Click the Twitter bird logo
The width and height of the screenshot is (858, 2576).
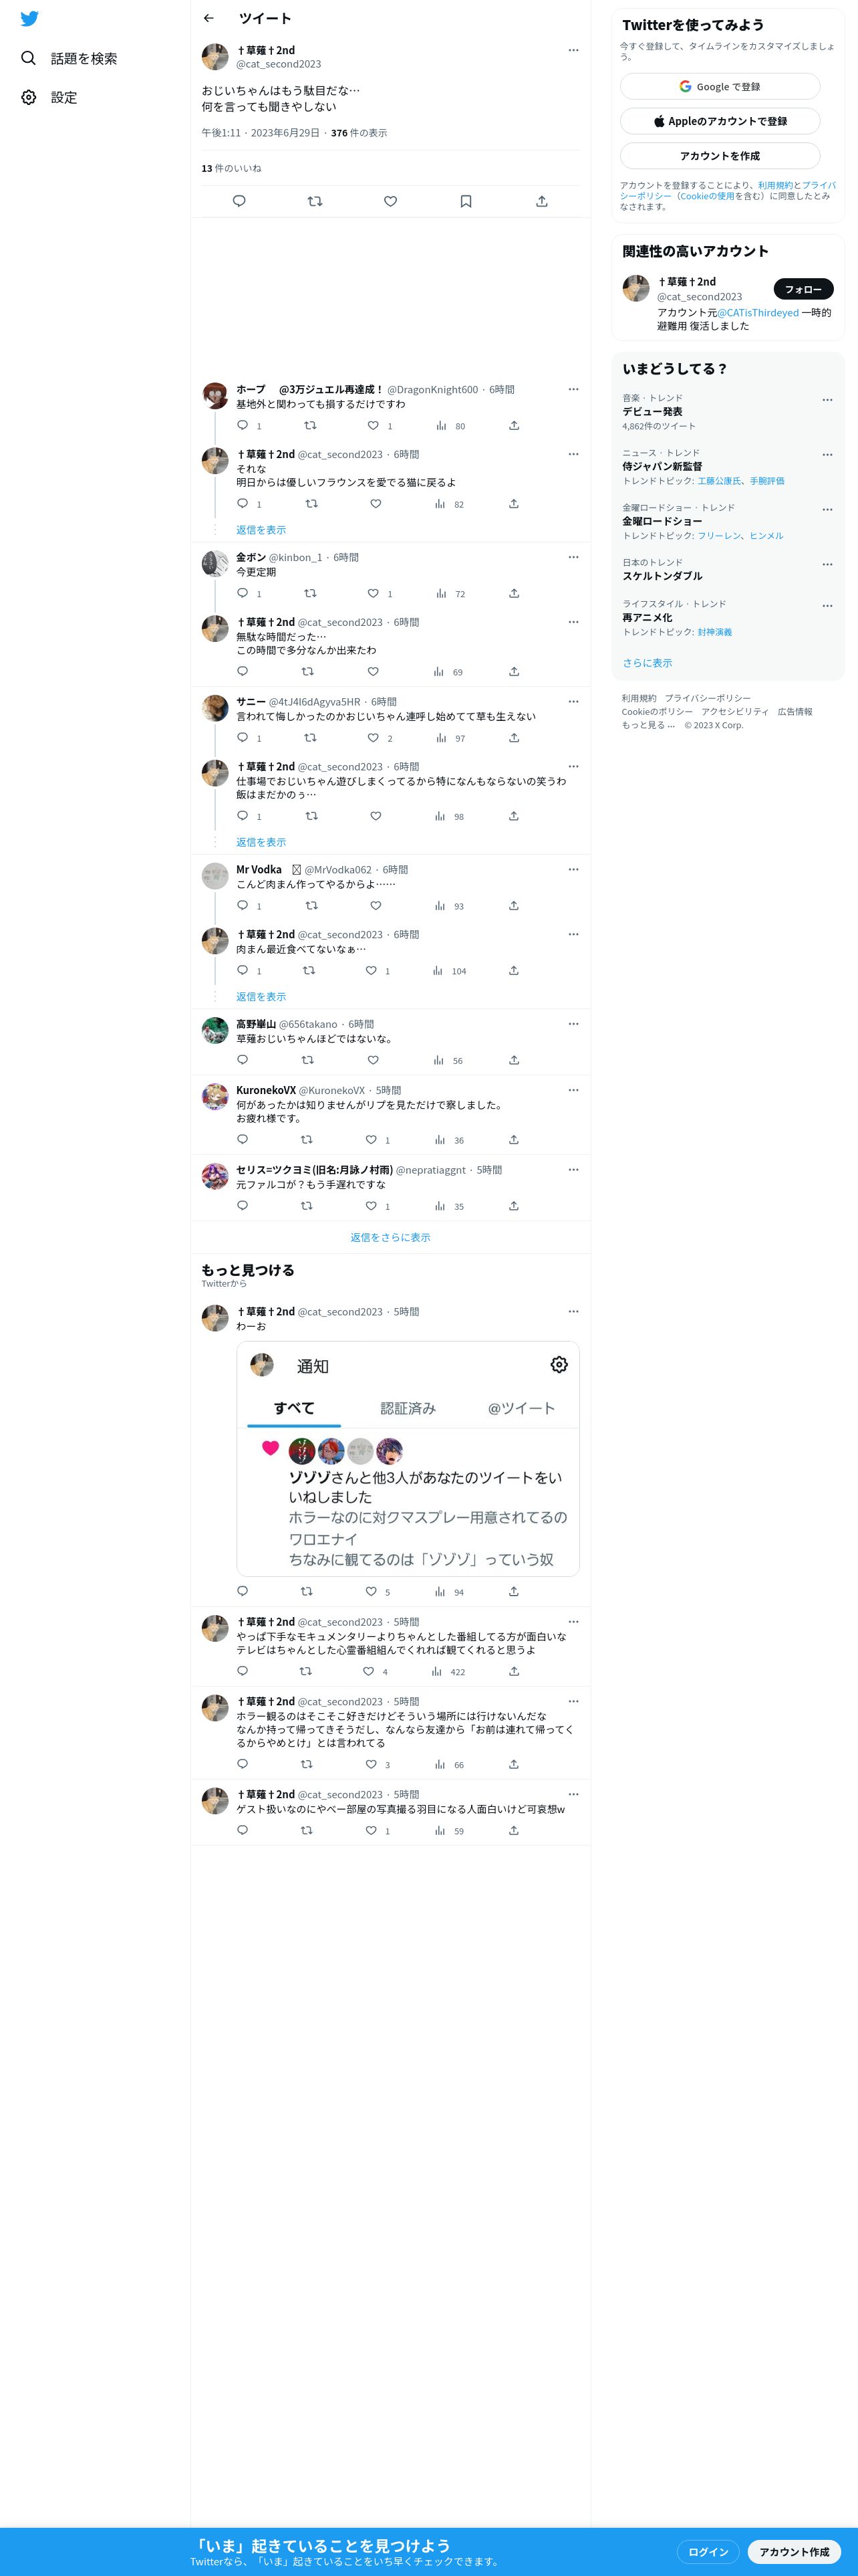click(x=29, y=19)
